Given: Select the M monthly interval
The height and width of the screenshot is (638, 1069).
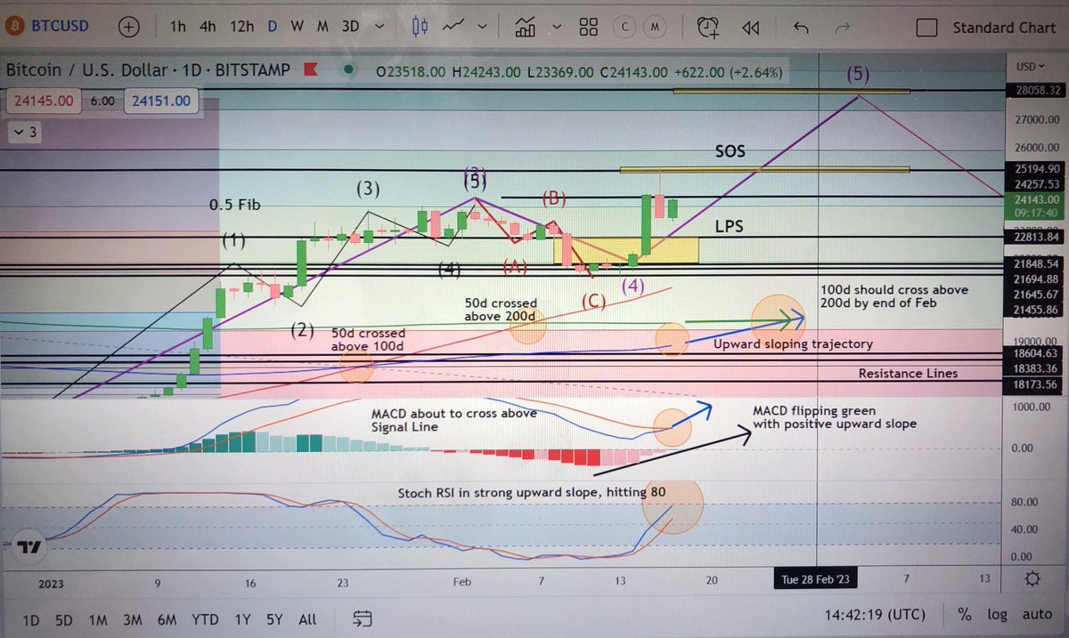Looking at the screenshot, I should pos(322,27).
